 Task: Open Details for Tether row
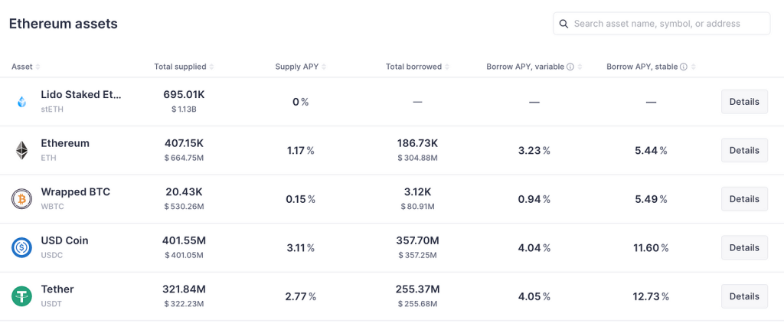(744, 296)
